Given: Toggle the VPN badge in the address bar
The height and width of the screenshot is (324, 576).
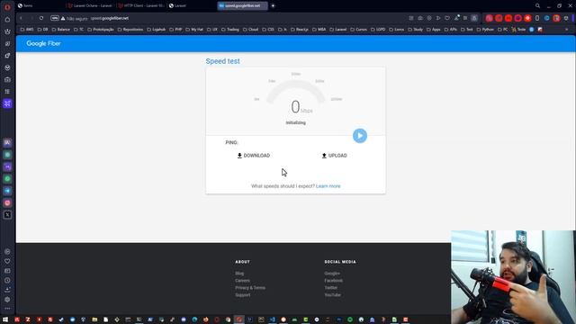Looking at the screenshot, I should [55, 18].
